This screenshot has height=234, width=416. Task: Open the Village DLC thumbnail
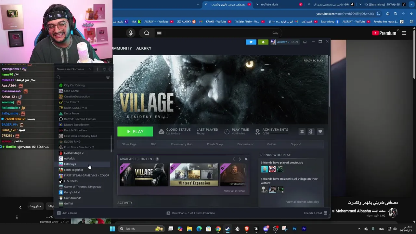tap(144, 175)
